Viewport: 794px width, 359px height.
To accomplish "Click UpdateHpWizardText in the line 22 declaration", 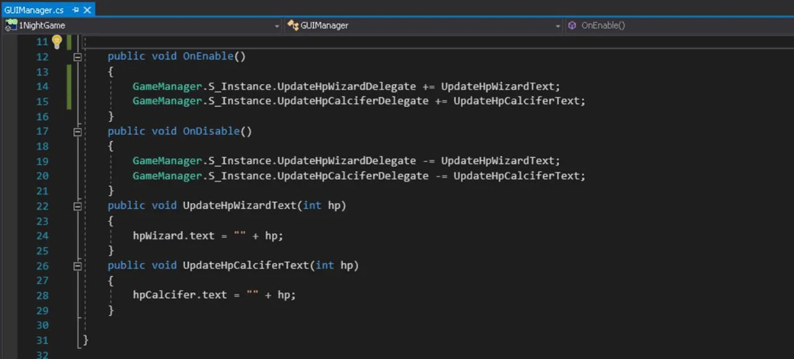I will pyautogui.click(x=239, y=205).
